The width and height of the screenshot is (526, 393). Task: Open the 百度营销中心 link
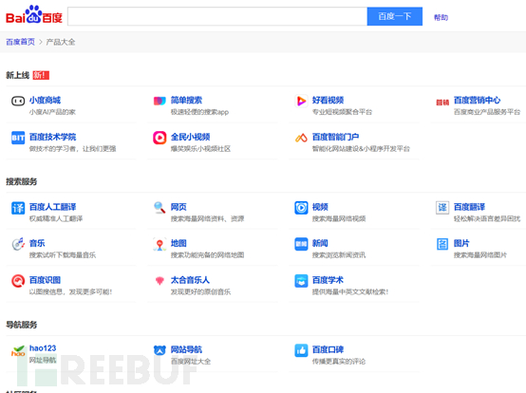[x=477, y=100]
